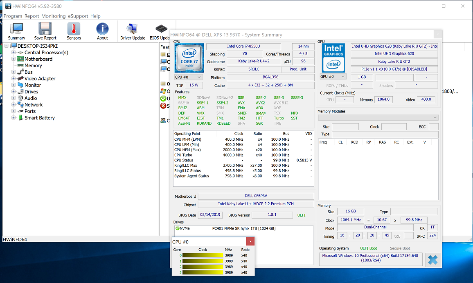Screen dimensions: 473x283
Task: Click the CPU Turbo operating point row
Action: coord(243,155)
